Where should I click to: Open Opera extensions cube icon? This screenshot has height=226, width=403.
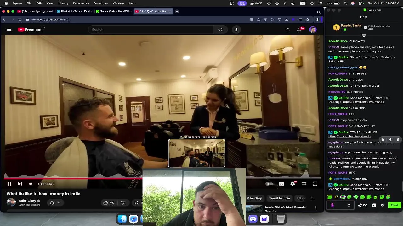click(x=317, y=19)
